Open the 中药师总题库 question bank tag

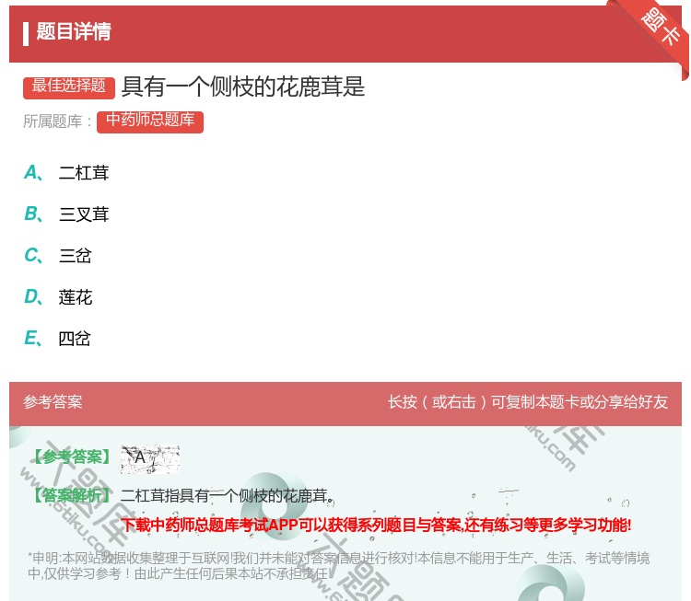(150, 121)
